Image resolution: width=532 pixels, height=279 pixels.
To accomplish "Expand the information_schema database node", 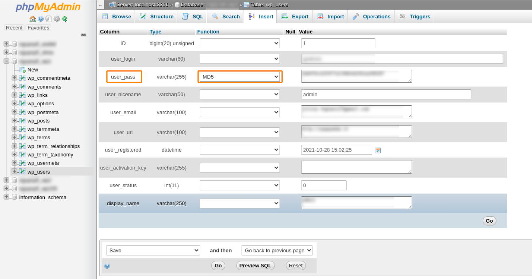I will 6,197.
